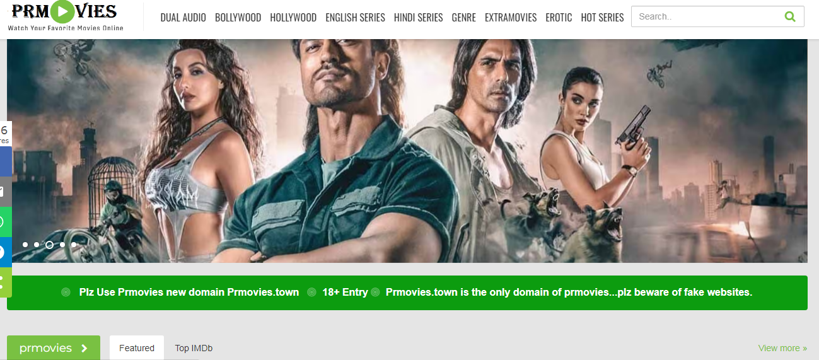Share via the blue Telegram sidebar button

[x=6, y=252]
